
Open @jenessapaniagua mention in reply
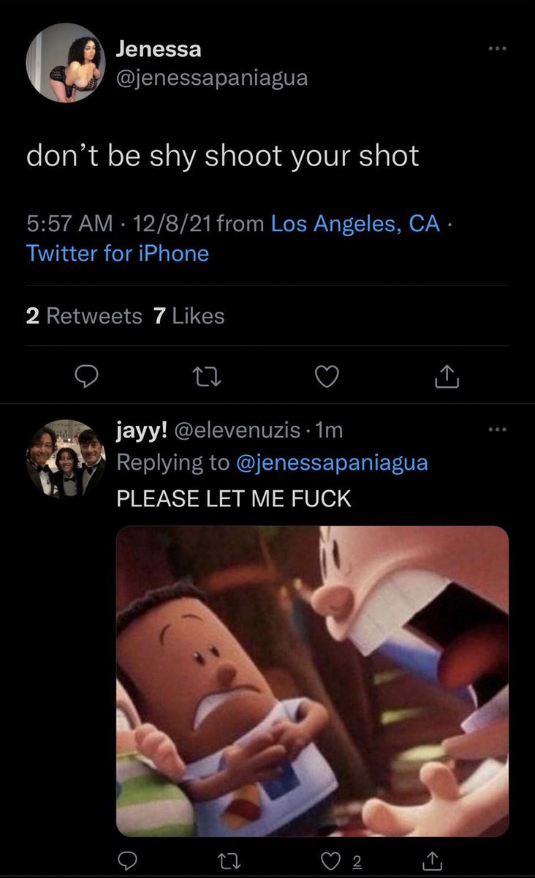(x=333, y=462)
